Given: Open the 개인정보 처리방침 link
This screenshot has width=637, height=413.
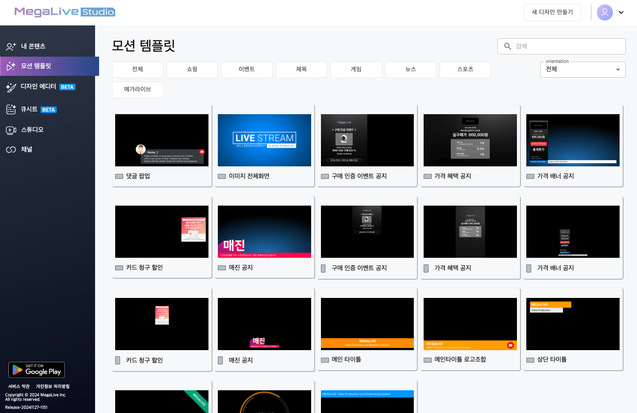Looking at the screenshot, I should (x=53, y=386).
